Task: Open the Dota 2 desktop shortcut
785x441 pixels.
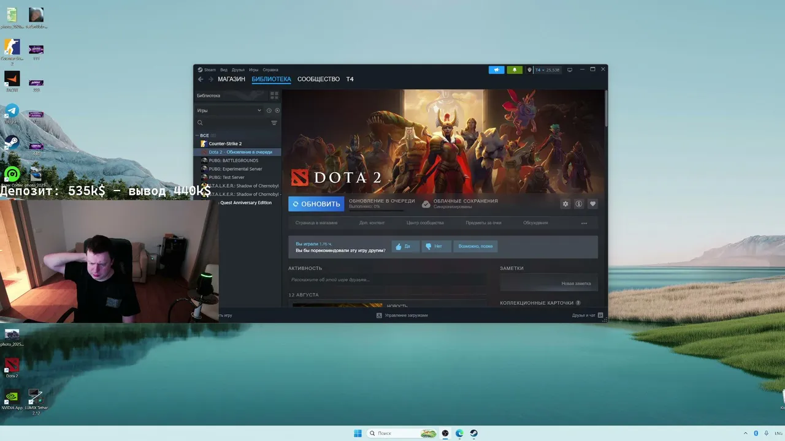Action: click(x=12, y=367)
